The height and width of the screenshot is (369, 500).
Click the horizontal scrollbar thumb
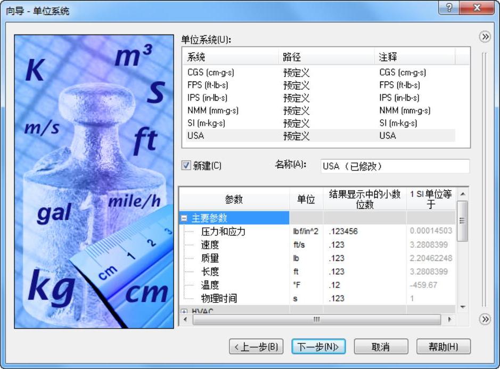coord(317,319)
